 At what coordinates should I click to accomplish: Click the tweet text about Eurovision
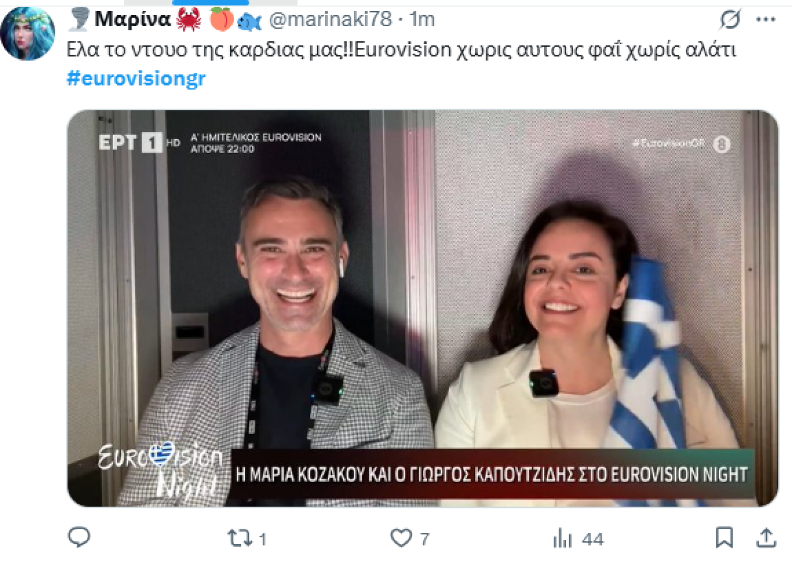point(401,50)
